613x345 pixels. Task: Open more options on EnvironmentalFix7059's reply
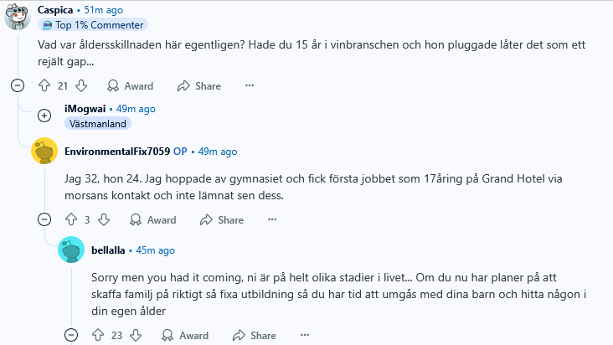click(272, 219)
